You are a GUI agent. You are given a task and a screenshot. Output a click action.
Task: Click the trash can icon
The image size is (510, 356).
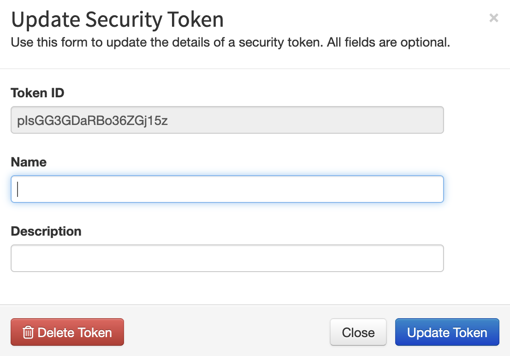click(28, 332)
